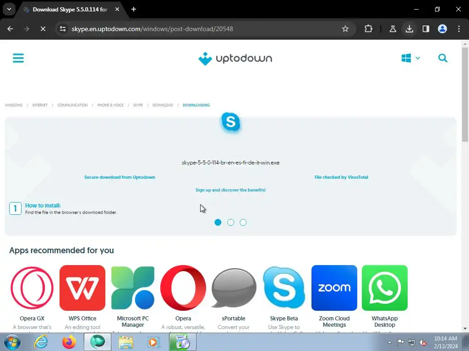
Task: Select the second carousel dot
Action: tap(231, 223)
